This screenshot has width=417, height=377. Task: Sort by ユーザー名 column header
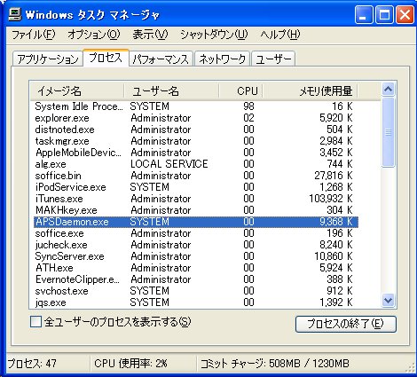pyautogui.click(x=171, y=91)
